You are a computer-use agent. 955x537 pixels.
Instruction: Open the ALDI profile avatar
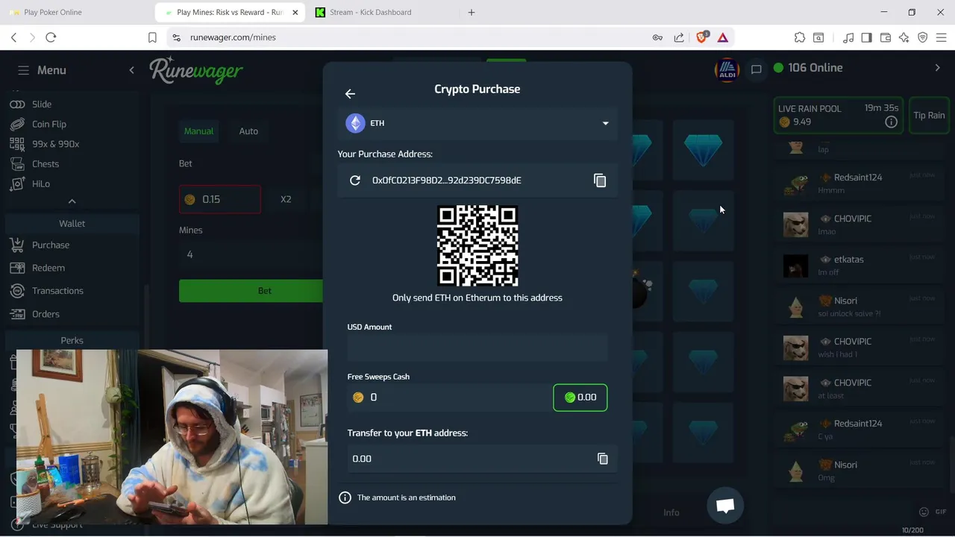click(x=727, y=70)
